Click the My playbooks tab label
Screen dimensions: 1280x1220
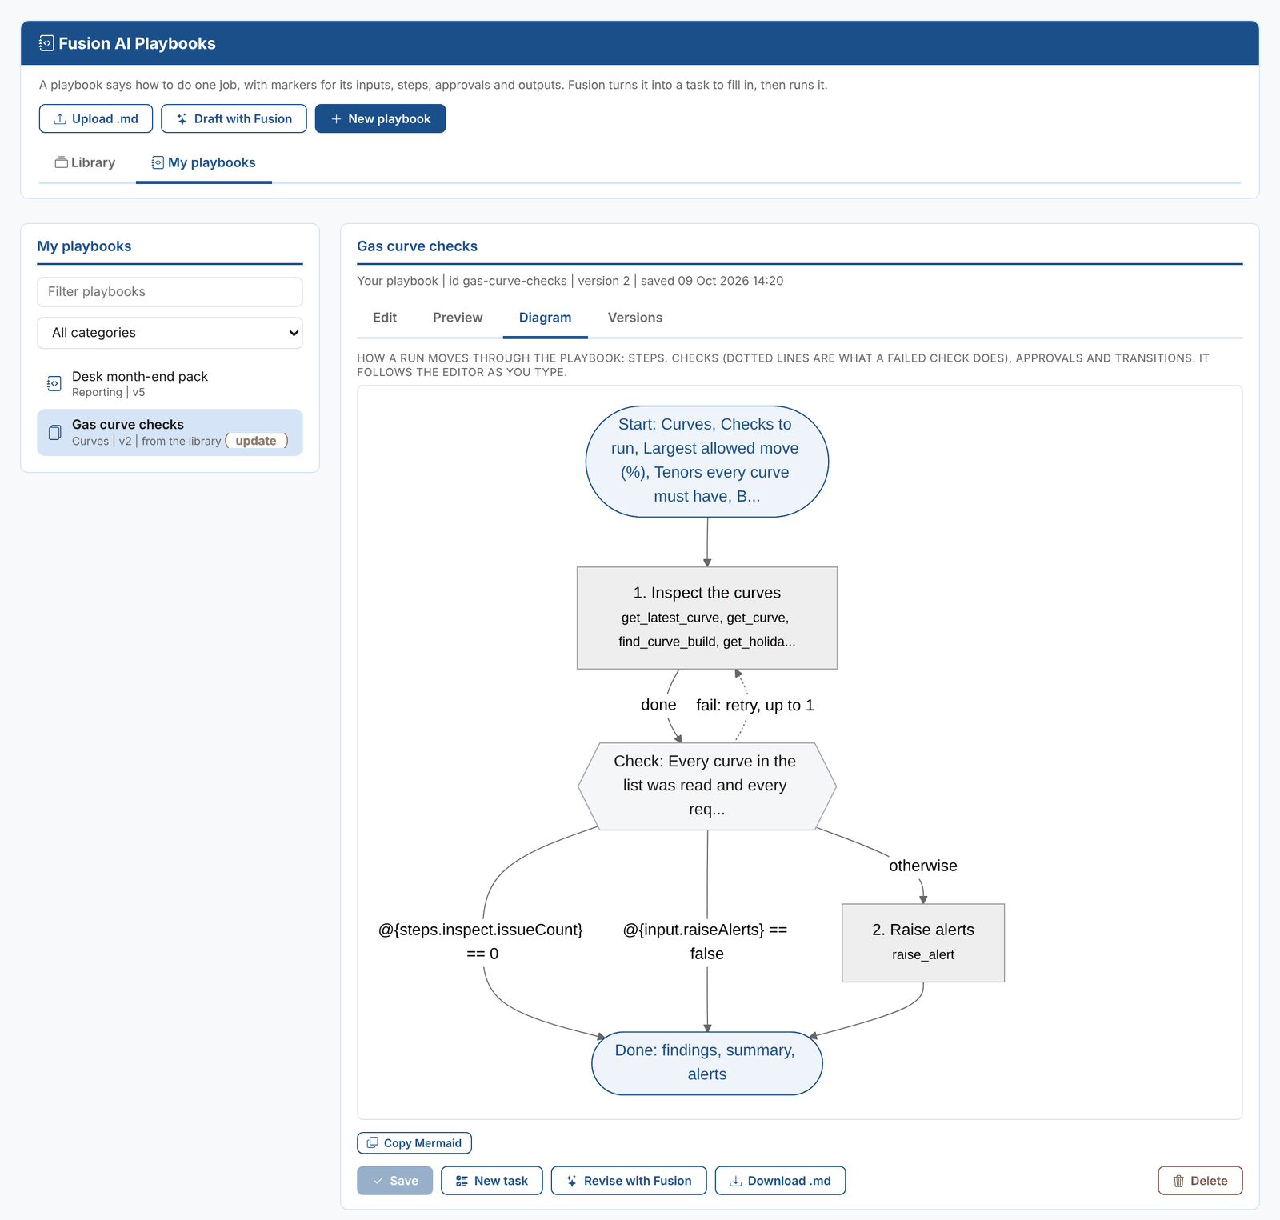[x=212, y=162]
